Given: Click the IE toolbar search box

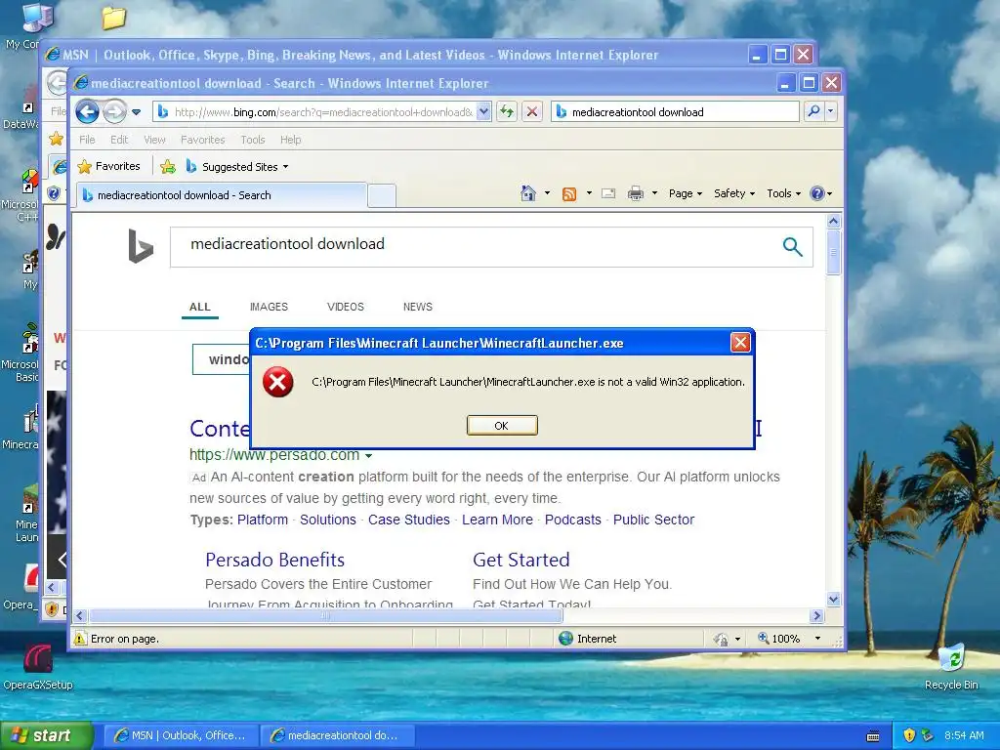Looking at the screenshot, I should pos(675,112).
